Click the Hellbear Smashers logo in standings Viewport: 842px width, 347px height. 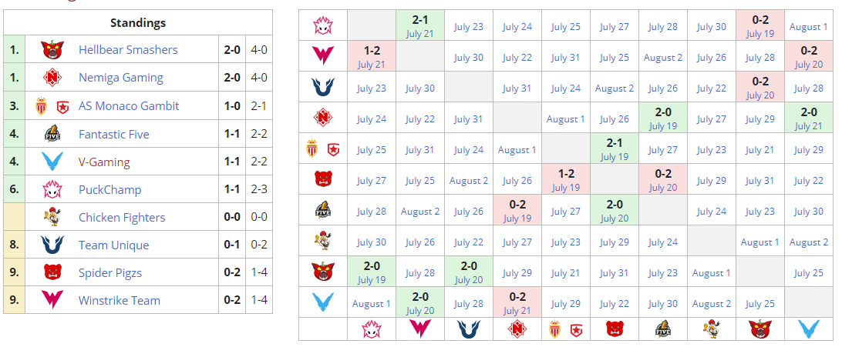point(52,51)
